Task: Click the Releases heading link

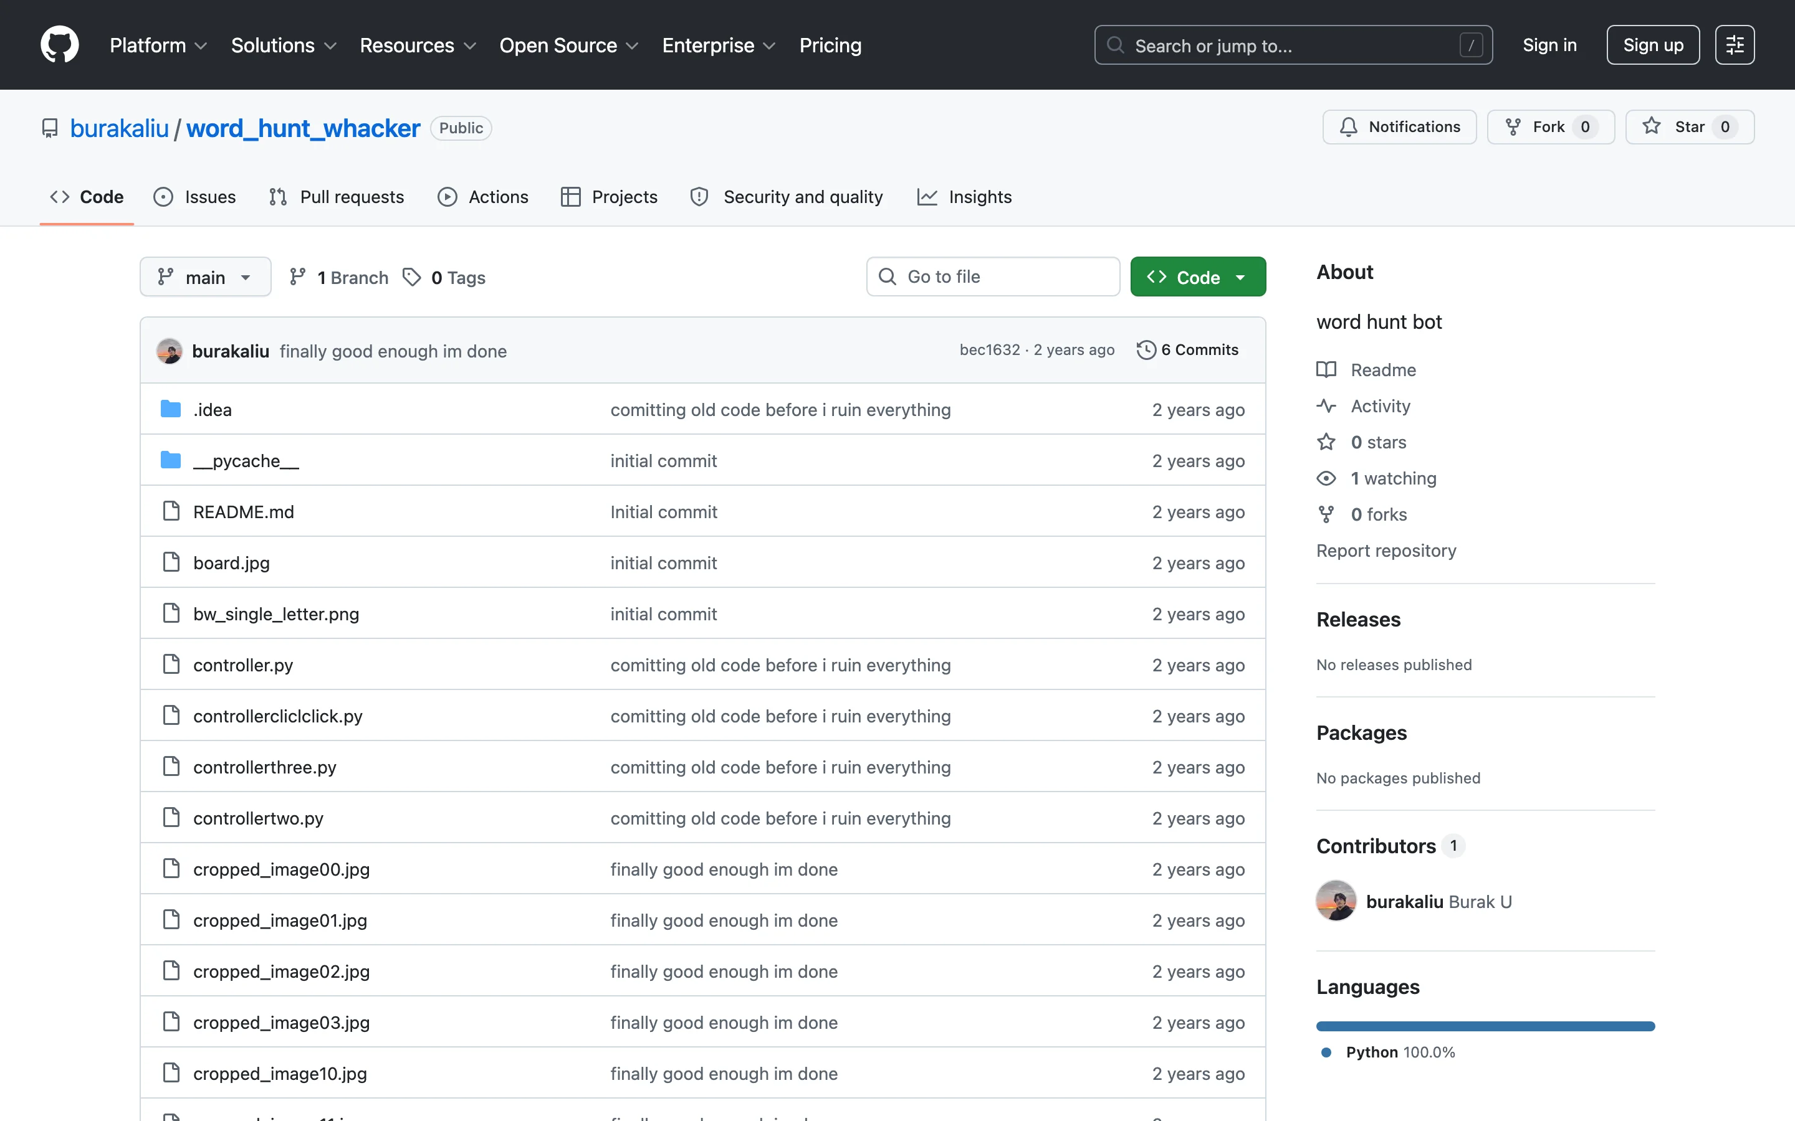Action: (1358, 619)
